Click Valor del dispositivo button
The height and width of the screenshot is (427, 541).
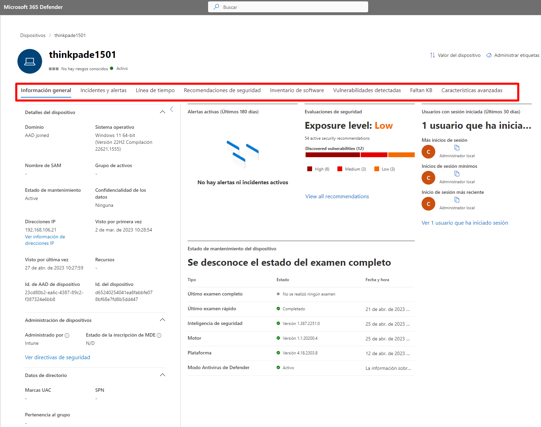pyautogui.click(x=455, y=55)
